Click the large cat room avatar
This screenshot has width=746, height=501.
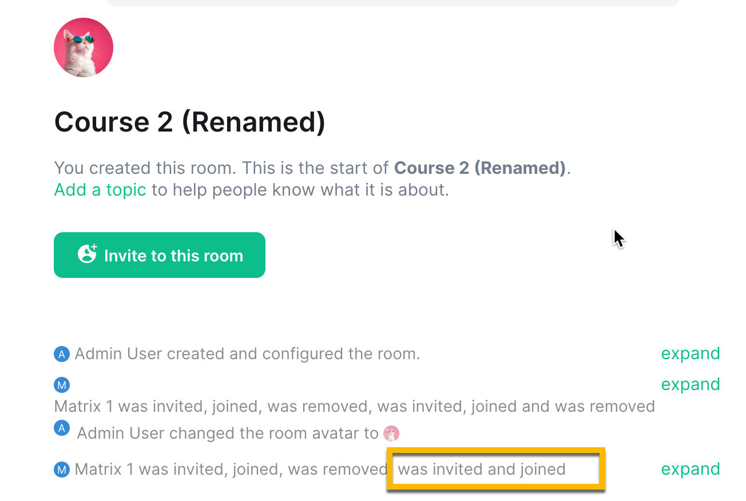click(84, 47)
